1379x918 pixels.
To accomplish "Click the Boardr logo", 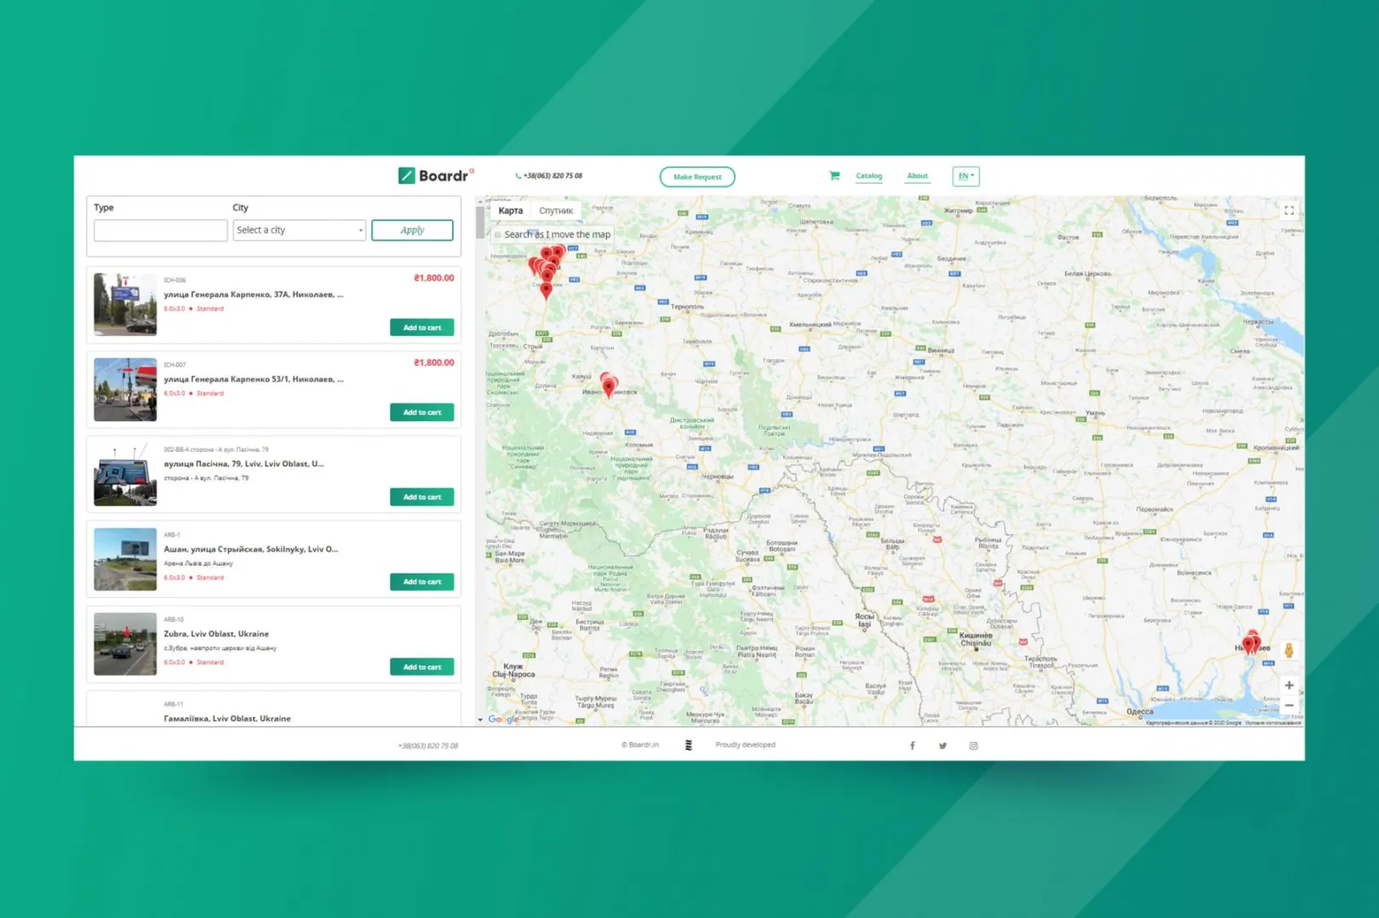I will pyautogui.click(x=434, y=176).
